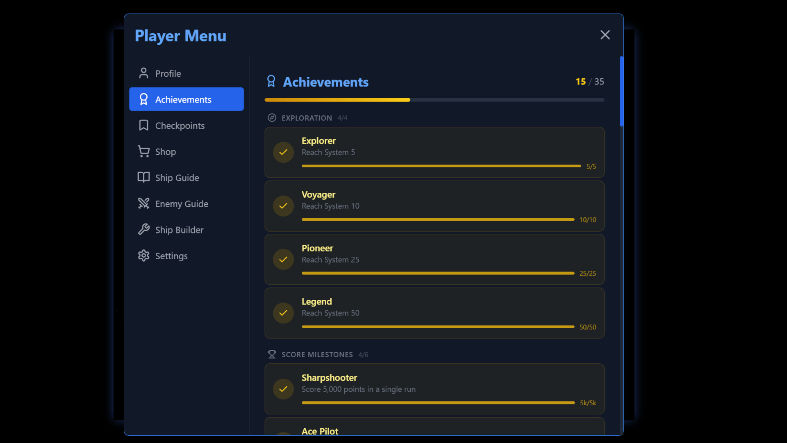The width and height of the screenshot is (787, 443).
Task: Click the Settings gear icon
Action: [x=143, y=256]
